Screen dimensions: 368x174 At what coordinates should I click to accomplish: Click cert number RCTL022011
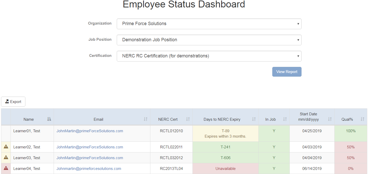[171, 147]
